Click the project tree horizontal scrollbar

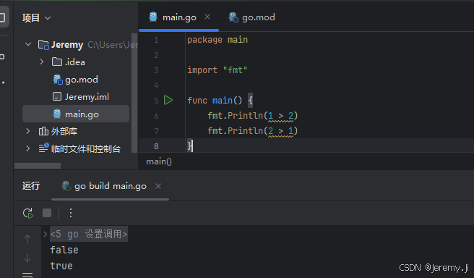38,166
